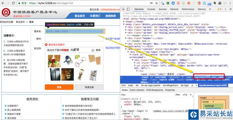233x120 pixels.
Task: Open the Sources tab
Action: point(162,9)
